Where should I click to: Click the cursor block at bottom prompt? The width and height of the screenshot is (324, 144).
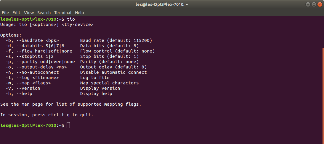tap(68, 125)
